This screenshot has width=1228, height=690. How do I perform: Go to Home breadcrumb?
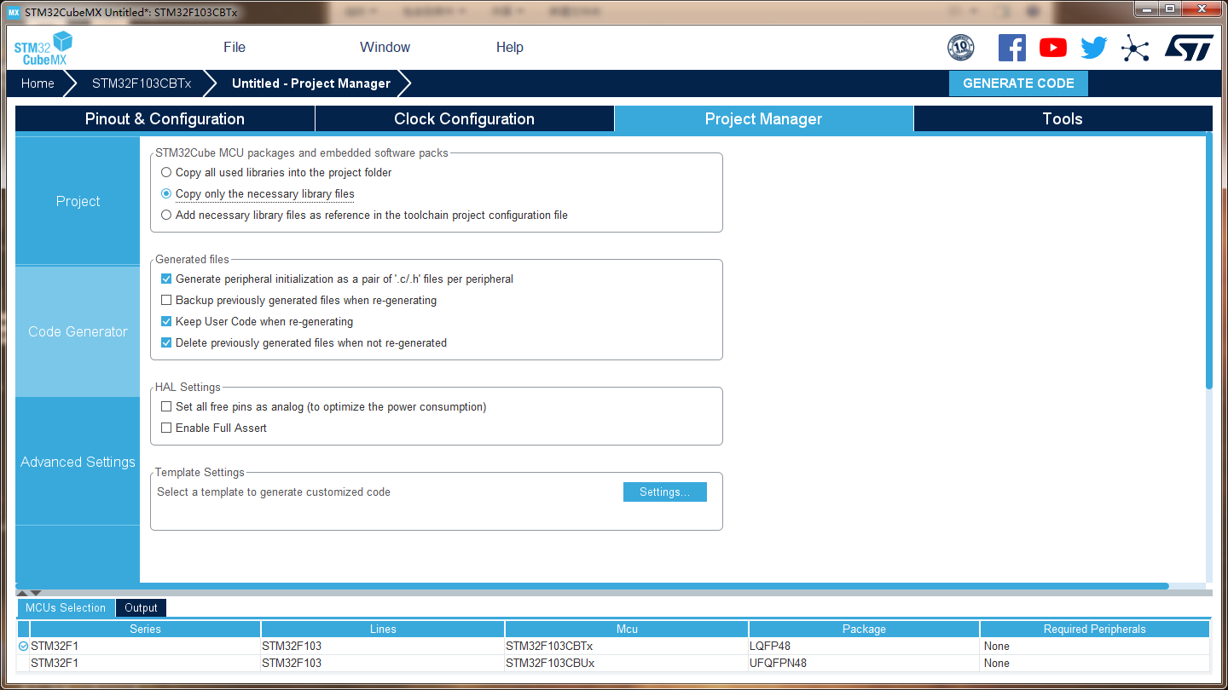(38, 83)
